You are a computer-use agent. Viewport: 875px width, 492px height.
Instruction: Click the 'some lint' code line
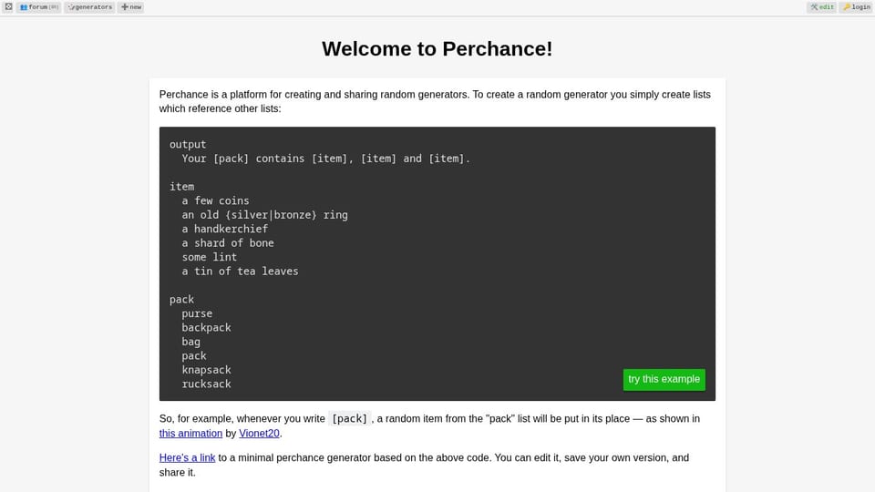[210, 257]
